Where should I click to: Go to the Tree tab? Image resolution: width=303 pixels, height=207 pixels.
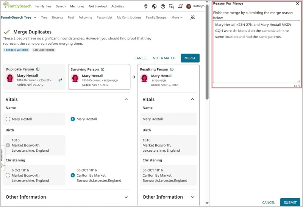point(44,17)
